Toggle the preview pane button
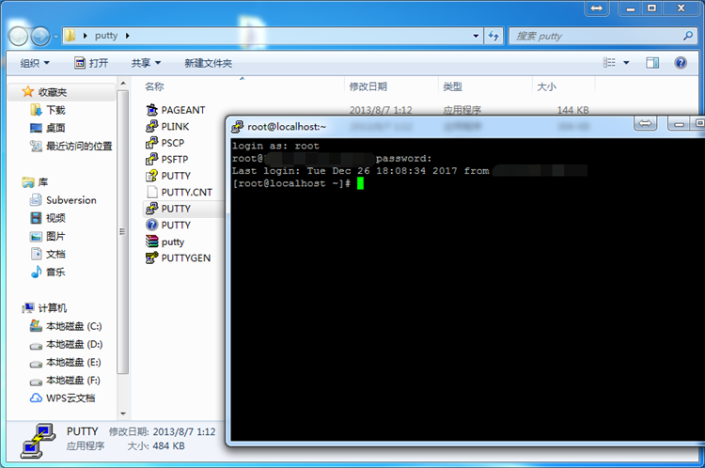This screenshot has height=468, width=705. click(652, 63)
